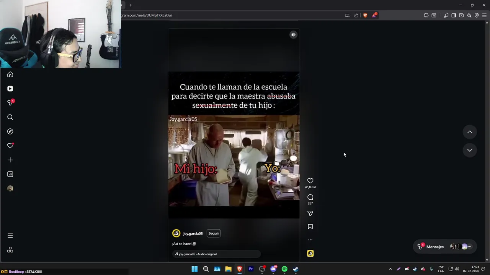Open volume control in system tray
The height and width of the screenshot is (275, 490).
click(457, 269)
